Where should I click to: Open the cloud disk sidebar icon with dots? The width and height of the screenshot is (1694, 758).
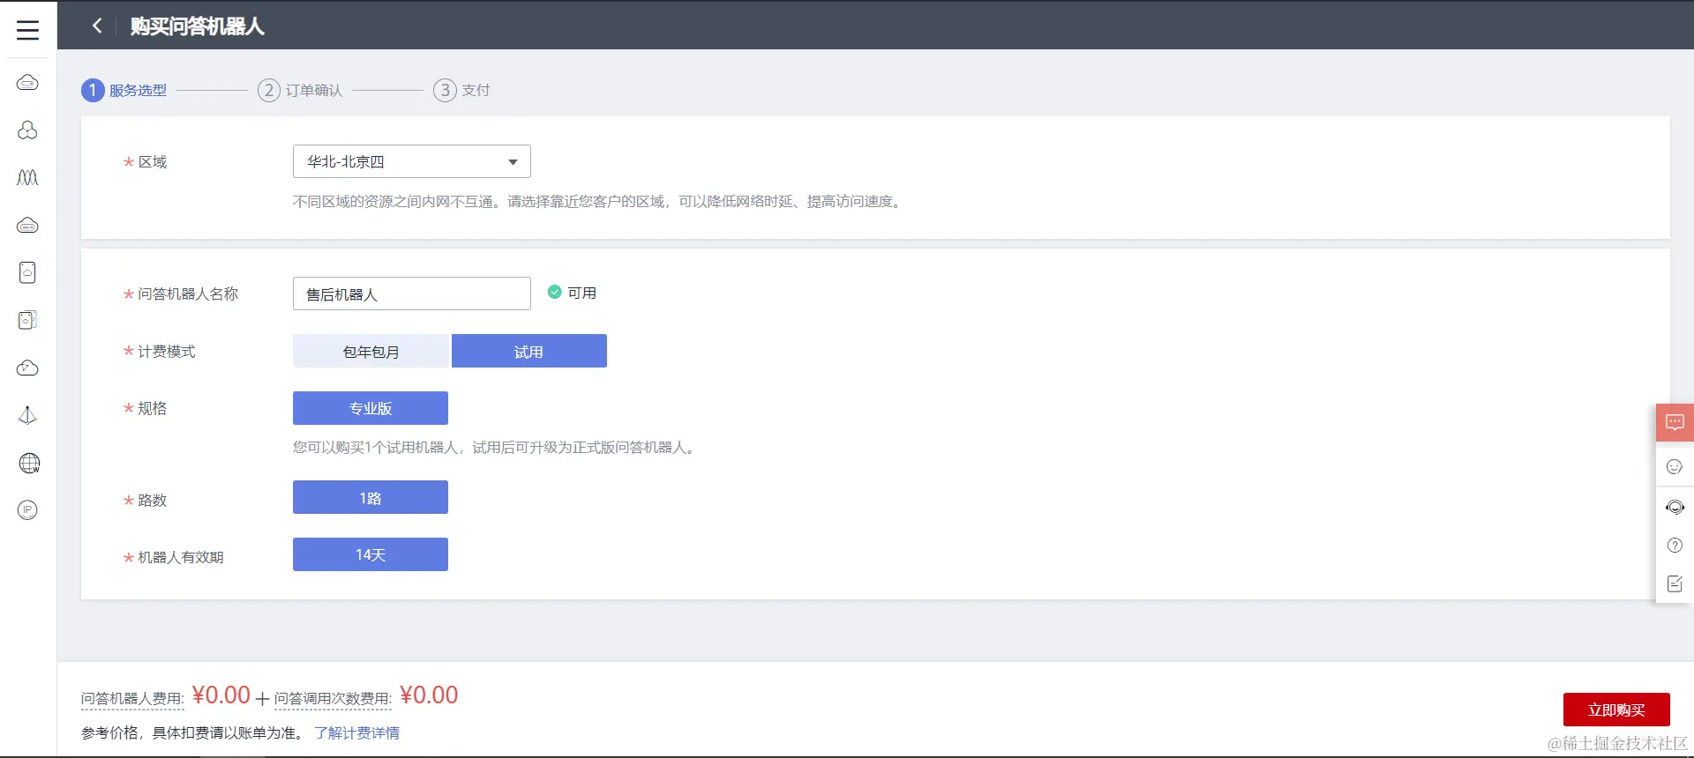pos(27,226)
